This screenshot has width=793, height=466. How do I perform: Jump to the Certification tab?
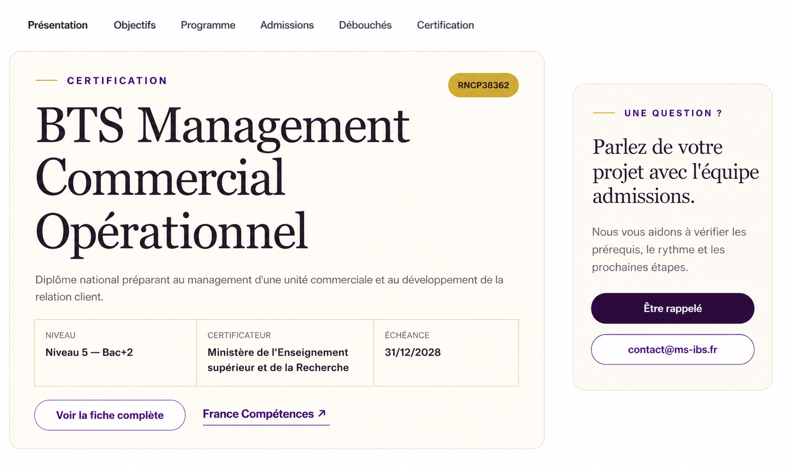[x=445, y=25]
